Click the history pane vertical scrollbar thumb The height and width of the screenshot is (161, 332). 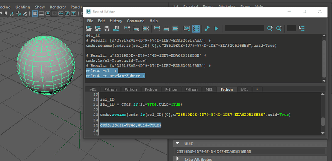(x=324, y=58)
